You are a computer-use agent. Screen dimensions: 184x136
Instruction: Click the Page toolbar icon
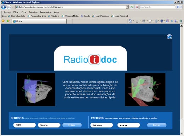[x=150, y=21]
